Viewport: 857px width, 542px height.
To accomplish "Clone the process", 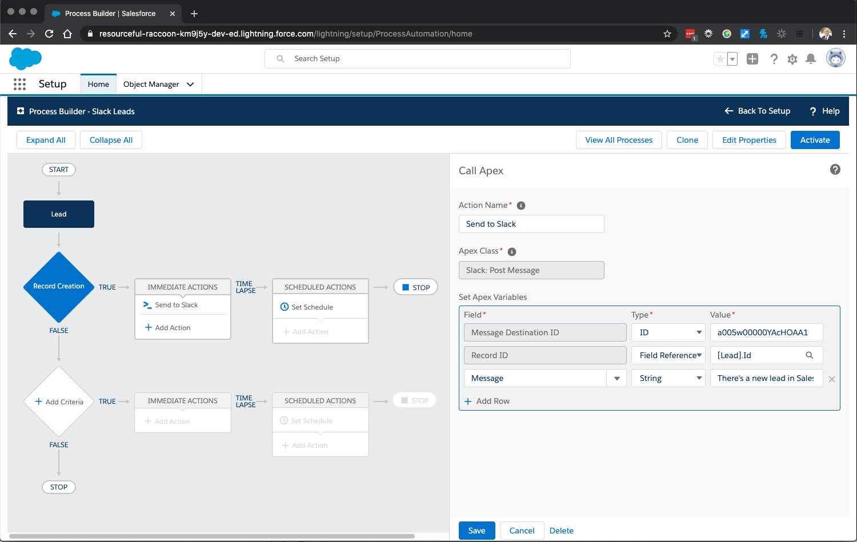I will (x=687, y=140).
